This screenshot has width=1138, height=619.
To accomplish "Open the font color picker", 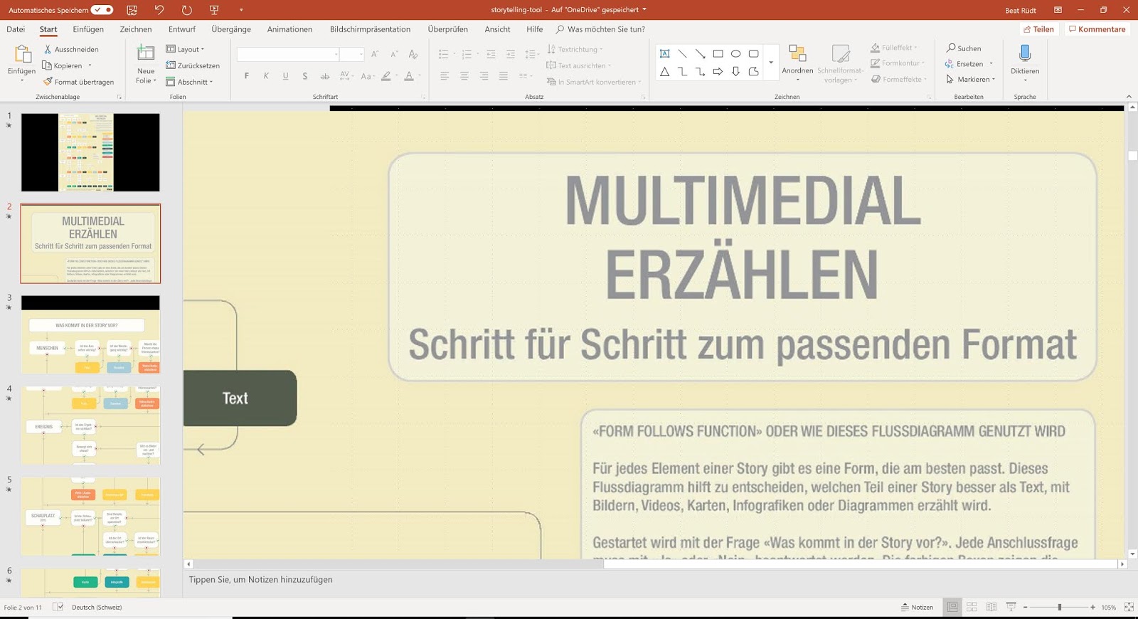I will [409, 76].
